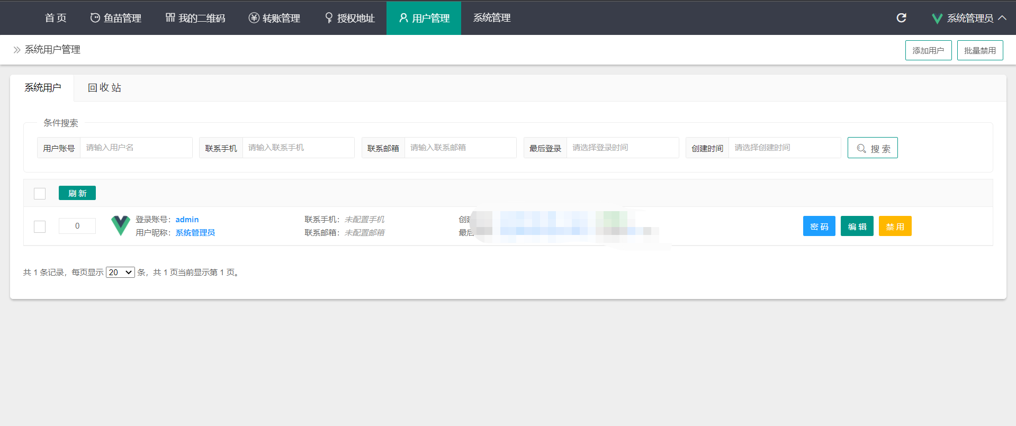The height and width of the screenshot is (426, 1016).
Task: Toggle the checkbox for admin row
Action: click(x=40, y=226)
